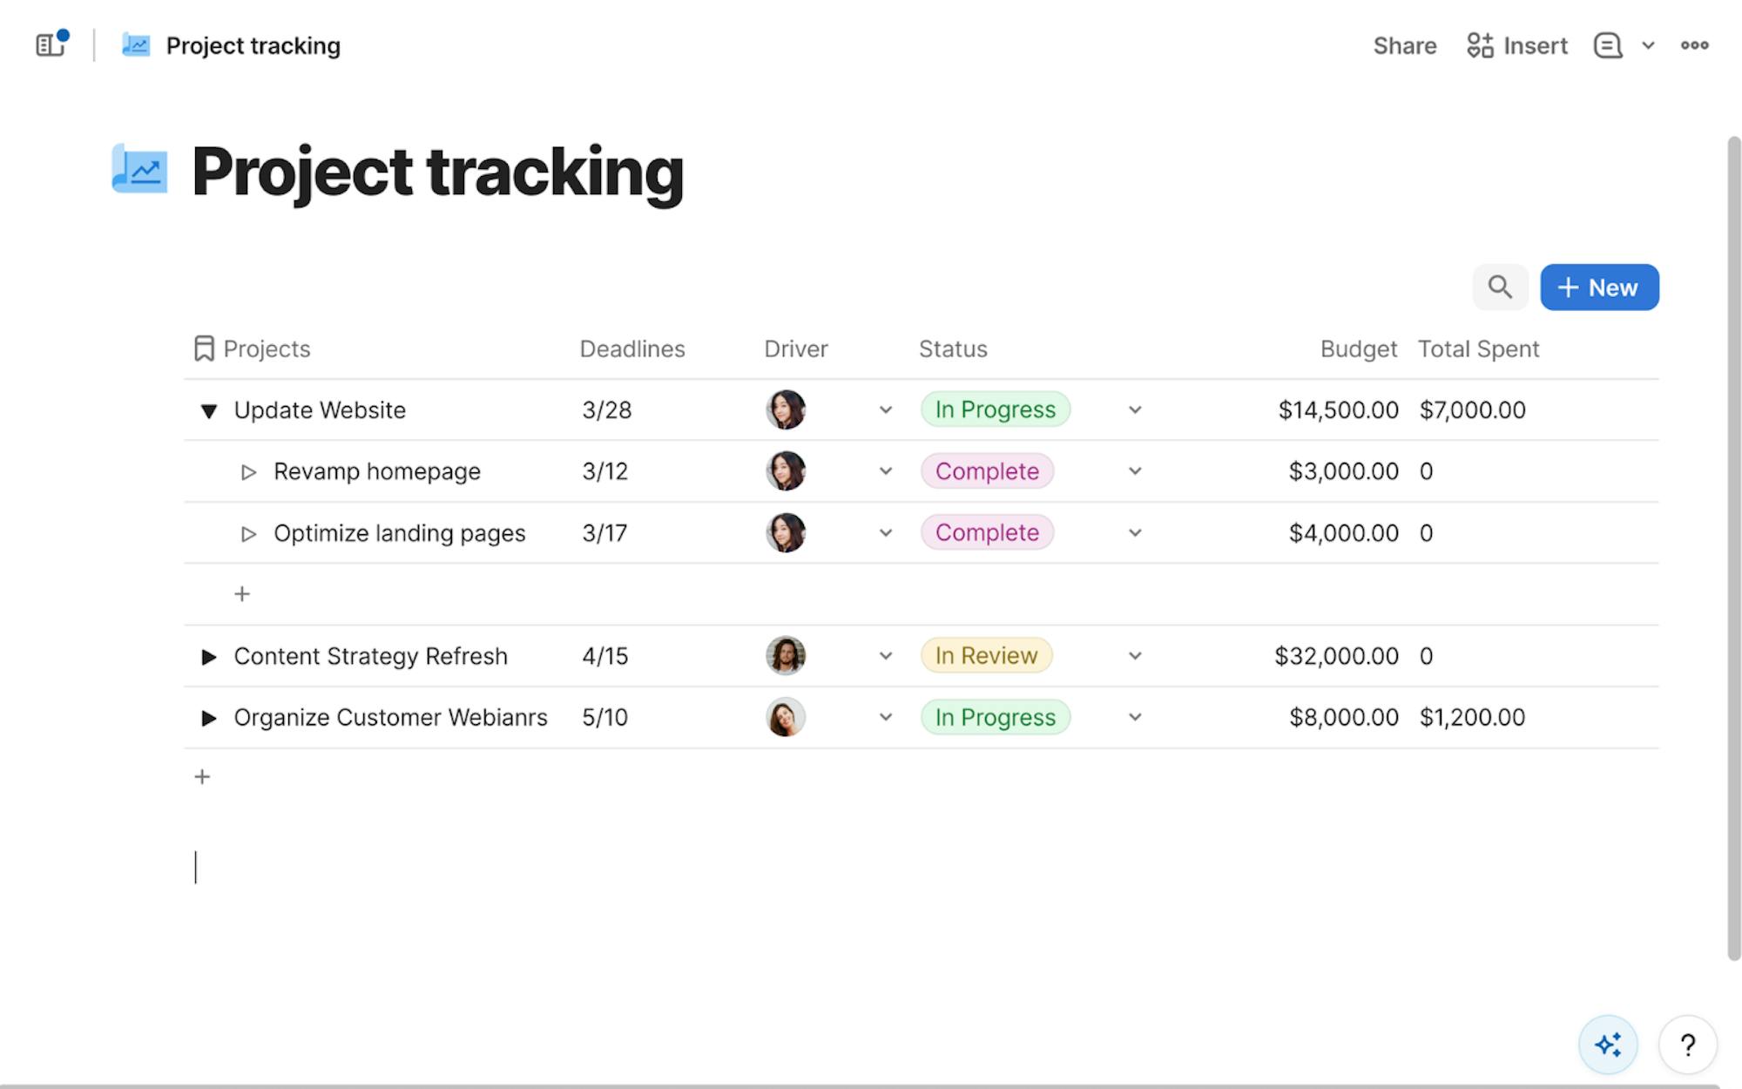Image resolution: width=1742 pixels, height=1089 pixels.
Task: Open the help question mark button
Action: coord(1687,1044)
